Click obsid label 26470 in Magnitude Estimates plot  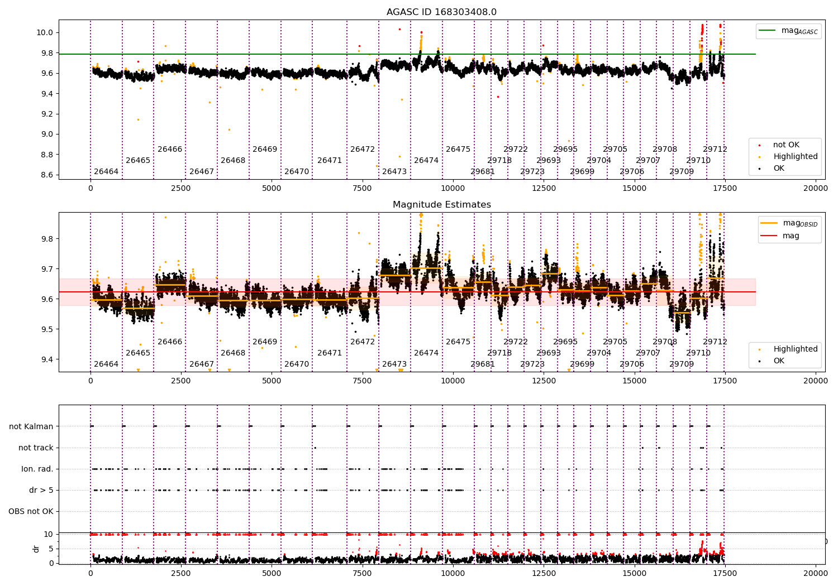pos(297,364)
